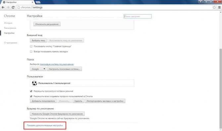Click the Chrome heading in the sidebar
222x131 pixels.
click(10, 16)
